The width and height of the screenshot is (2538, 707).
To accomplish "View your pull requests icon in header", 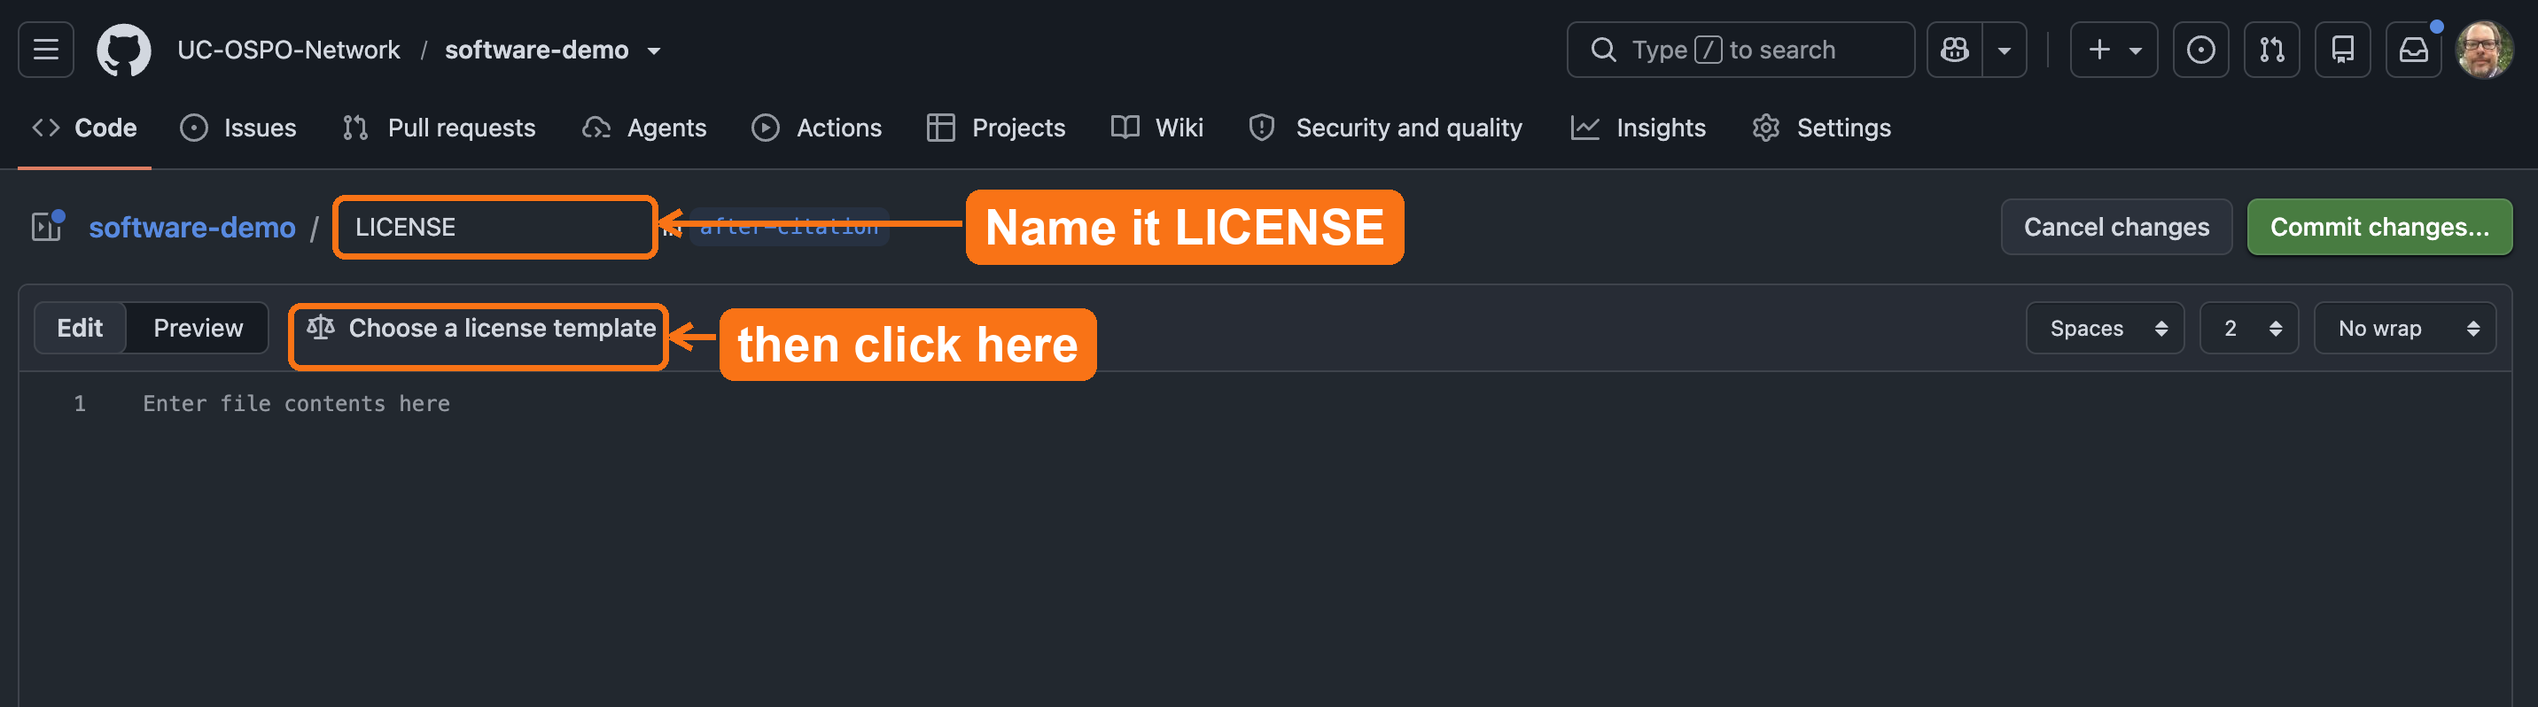I will (2272, 50).
